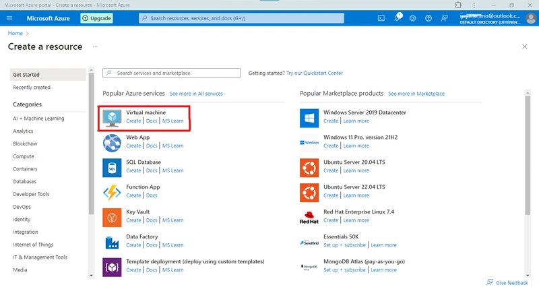Click Create under Function App
Image resolution: width=539 pixels, height=287 pixels.
click(x=133, y=195)
